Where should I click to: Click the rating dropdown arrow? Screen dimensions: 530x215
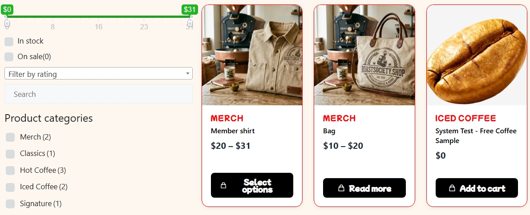(x=188, y=74)
